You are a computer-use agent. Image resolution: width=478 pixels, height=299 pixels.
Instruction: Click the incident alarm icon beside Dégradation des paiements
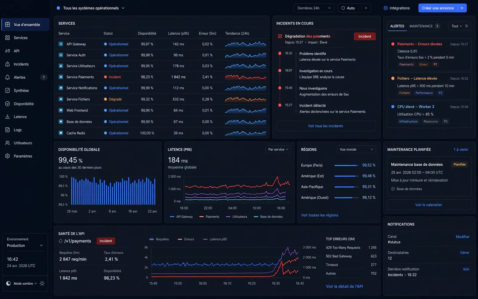[280, 36]
